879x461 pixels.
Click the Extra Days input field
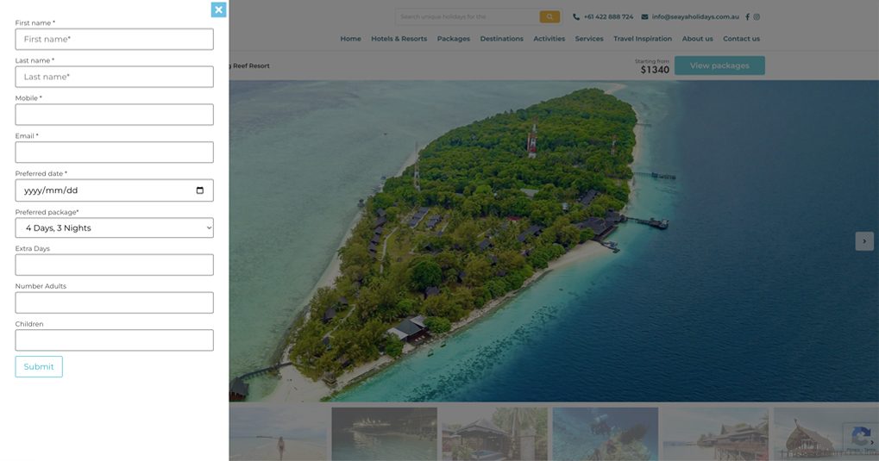[115, 265]
